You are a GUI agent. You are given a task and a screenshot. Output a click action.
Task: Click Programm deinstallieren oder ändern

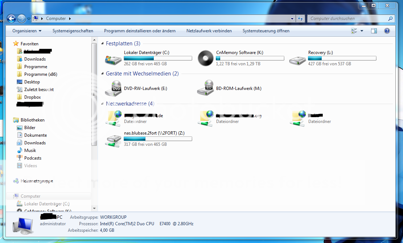tap(140, 31)
